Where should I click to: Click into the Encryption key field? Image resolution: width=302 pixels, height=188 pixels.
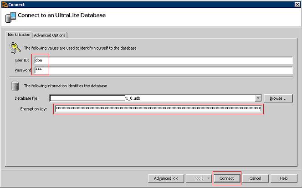(159, 109)
